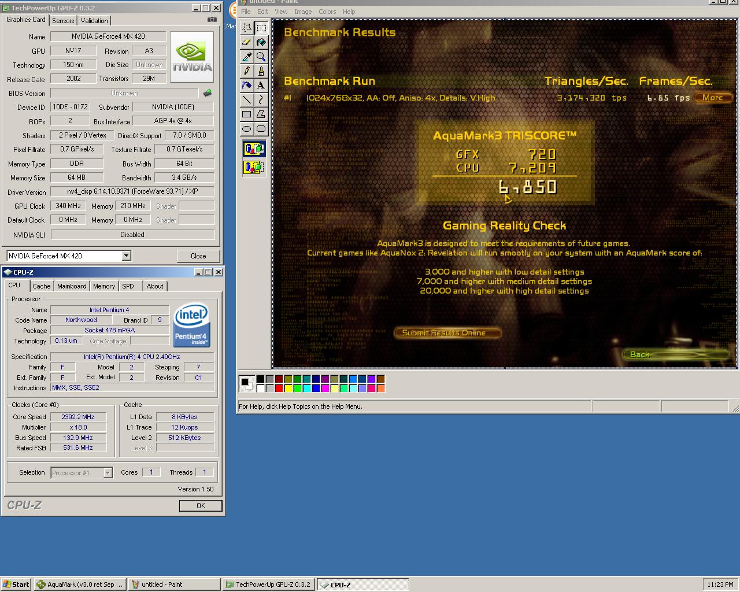This screenshot has width=740, height=592.
Task: Select the rectangular Select tool in Paint
Action: (x=261, y=27)
